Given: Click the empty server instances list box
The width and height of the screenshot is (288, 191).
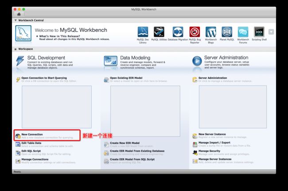Looking at the screenshot, I should (233, 107).
